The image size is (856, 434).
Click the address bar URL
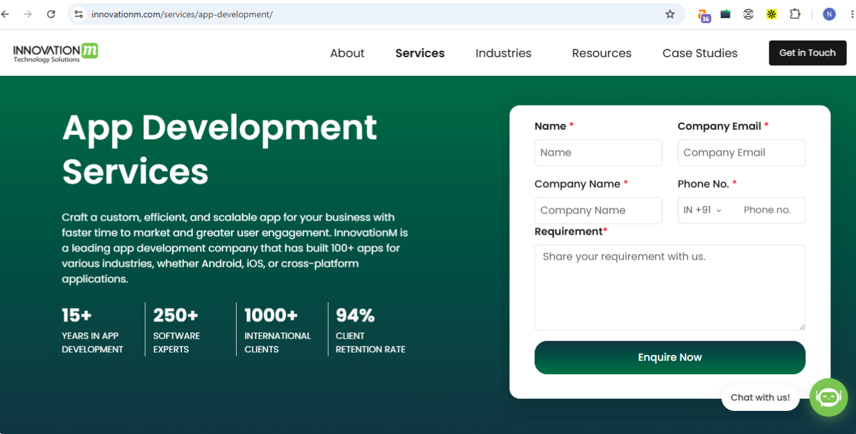tap(182, 14)
